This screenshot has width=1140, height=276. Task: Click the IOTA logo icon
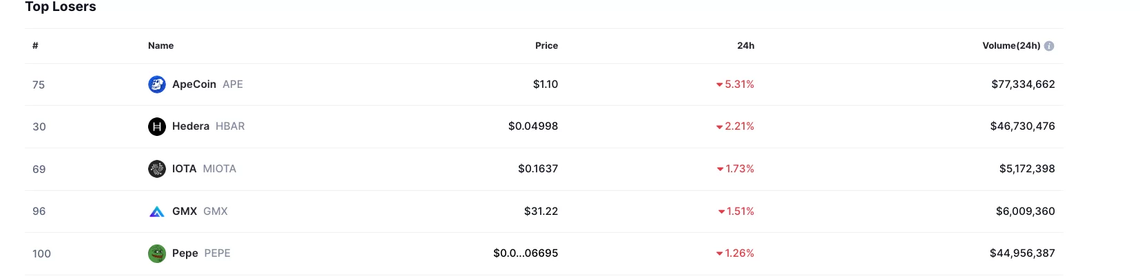157,169
